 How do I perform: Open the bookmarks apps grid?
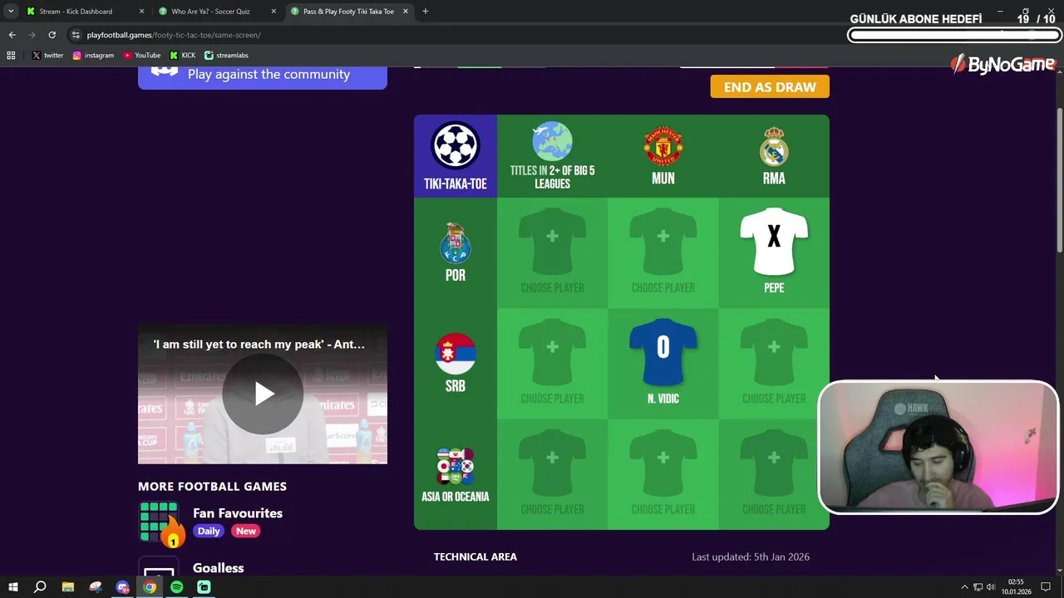tap(11, 56)
